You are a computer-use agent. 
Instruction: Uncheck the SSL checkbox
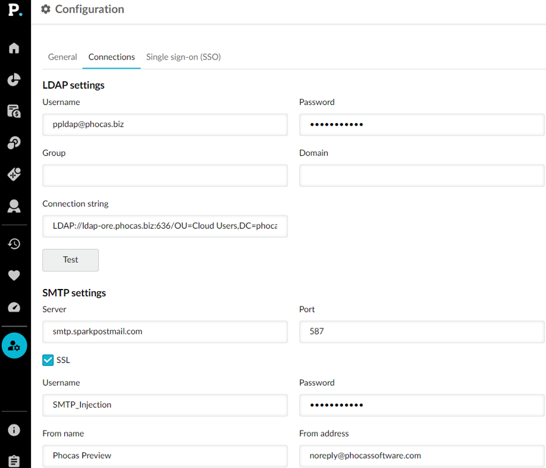tap(48, 360)
